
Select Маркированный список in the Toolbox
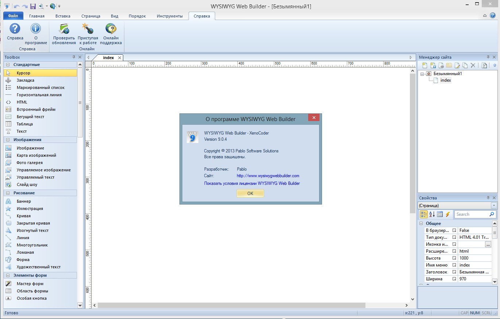pyautogui.click(x=40, y=87)
